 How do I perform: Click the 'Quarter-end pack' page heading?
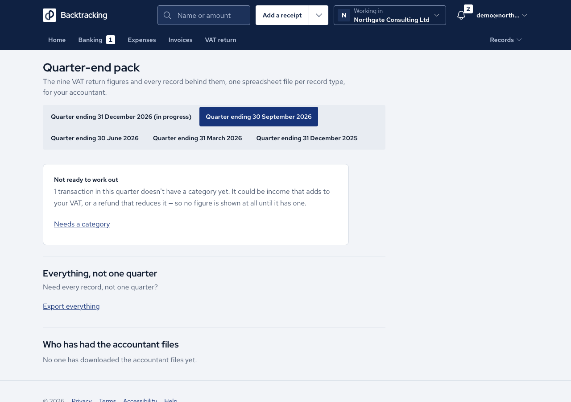pos(91,67)
